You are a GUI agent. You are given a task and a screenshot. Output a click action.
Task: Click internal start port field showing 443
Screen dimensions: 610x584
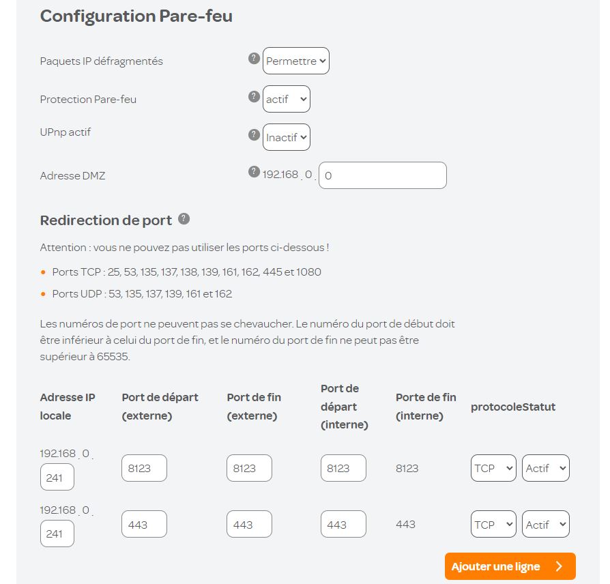click(343, 524)
